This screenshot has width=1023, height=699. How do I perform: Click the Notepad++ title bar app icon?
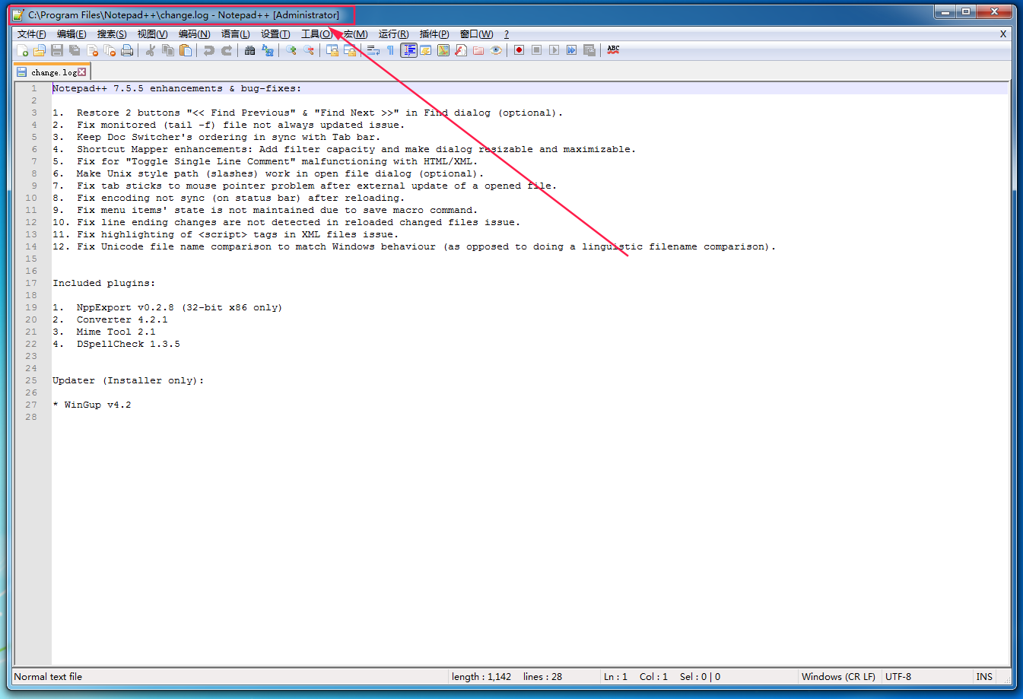(x=18, y=14)
